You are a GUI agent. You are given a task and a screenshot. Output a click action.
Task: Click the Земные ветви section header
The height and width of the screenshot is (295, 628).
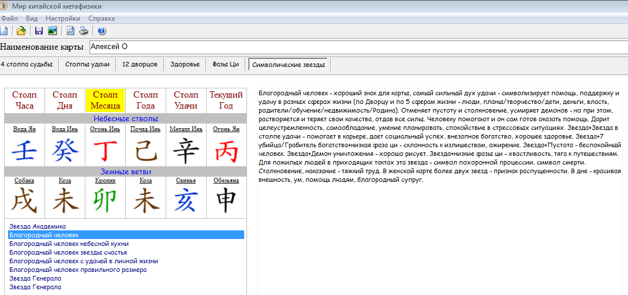[125, 171]
